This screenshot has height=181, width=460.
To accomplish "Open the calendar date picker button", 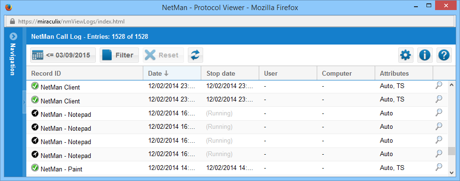I will pyautogui.click(x=63, y=55).
